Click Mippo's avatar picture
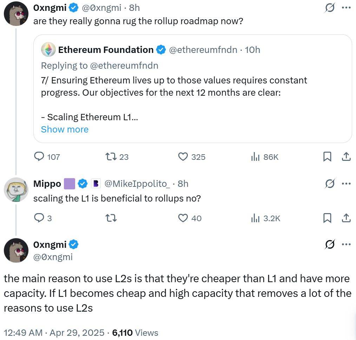Screen dimensions: 356x340 tap(16, 190)
